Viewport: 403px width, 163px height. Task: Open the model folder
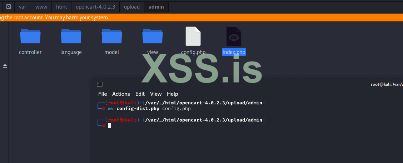[112, 36]
